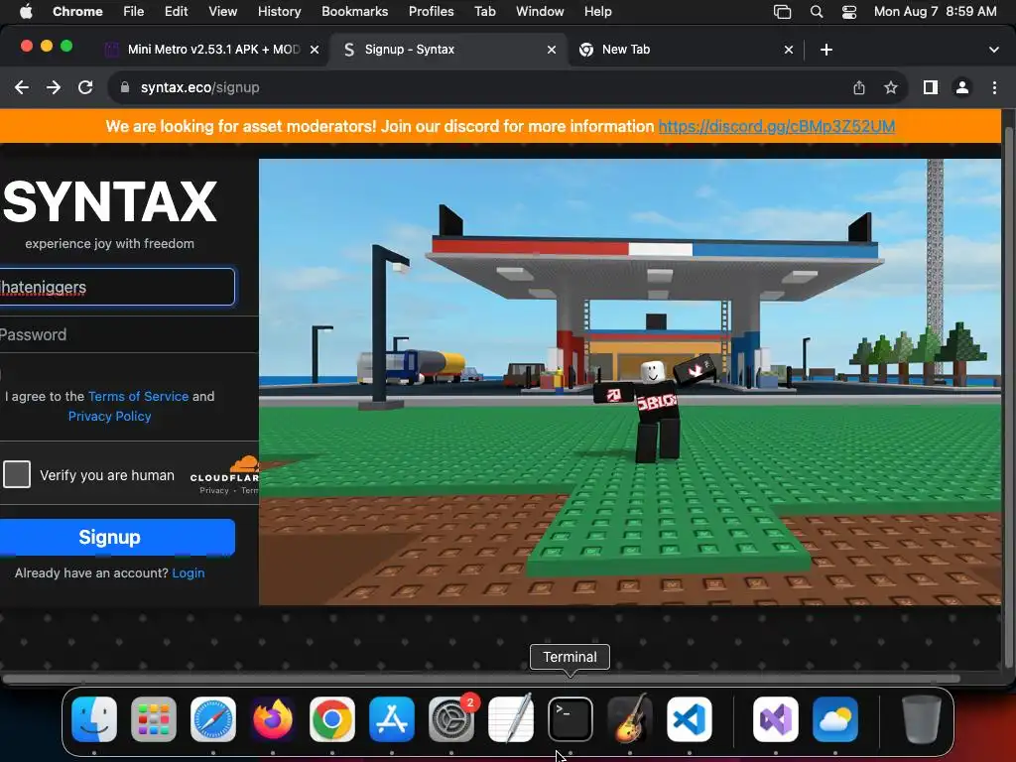Expand the tab search chevron
The height and width of the screenshot is (762, 1016).
pyautogui.click(x=993, y=50)
